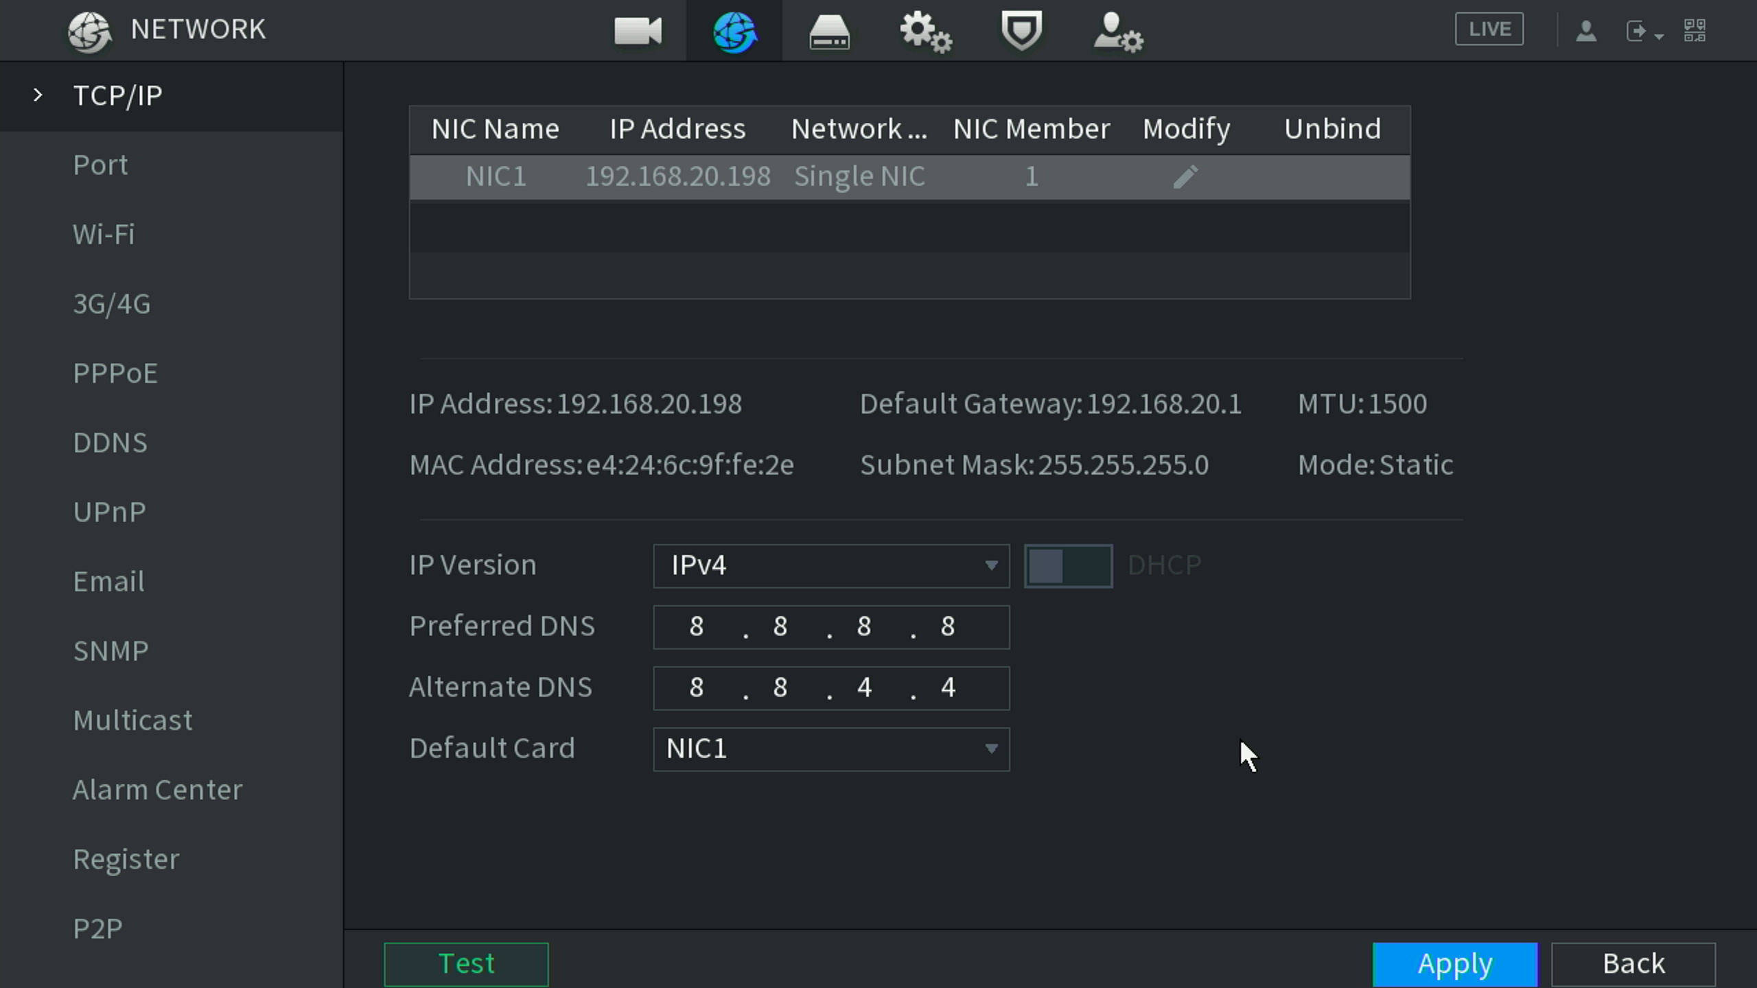
Task: Click the green Test button
Action: [x=466, y=964]
